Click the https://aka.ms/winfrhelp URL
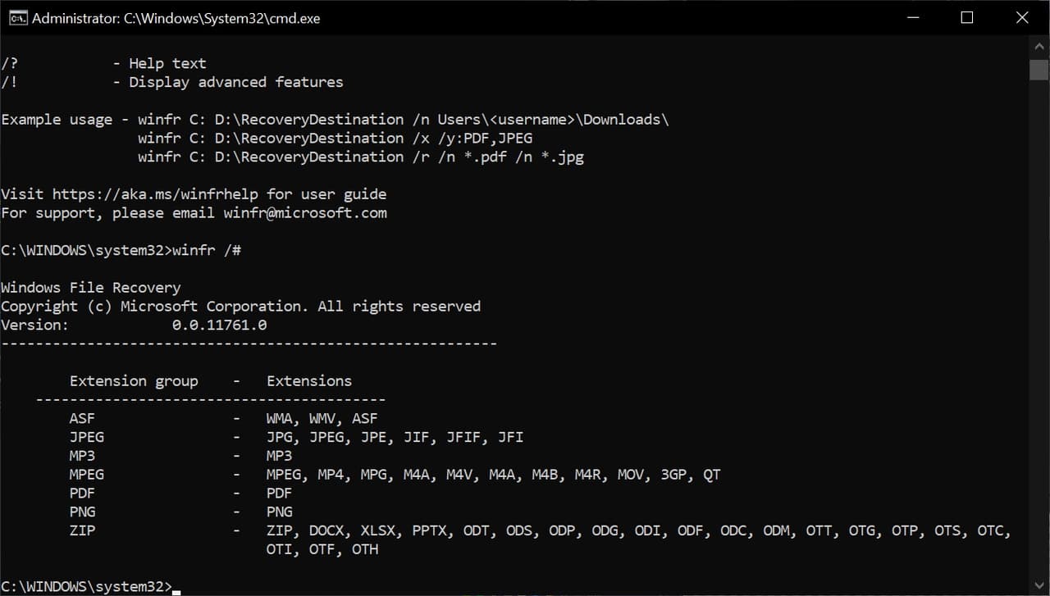This screenshot has height=596, width=1050. click(x=155, y=194)
